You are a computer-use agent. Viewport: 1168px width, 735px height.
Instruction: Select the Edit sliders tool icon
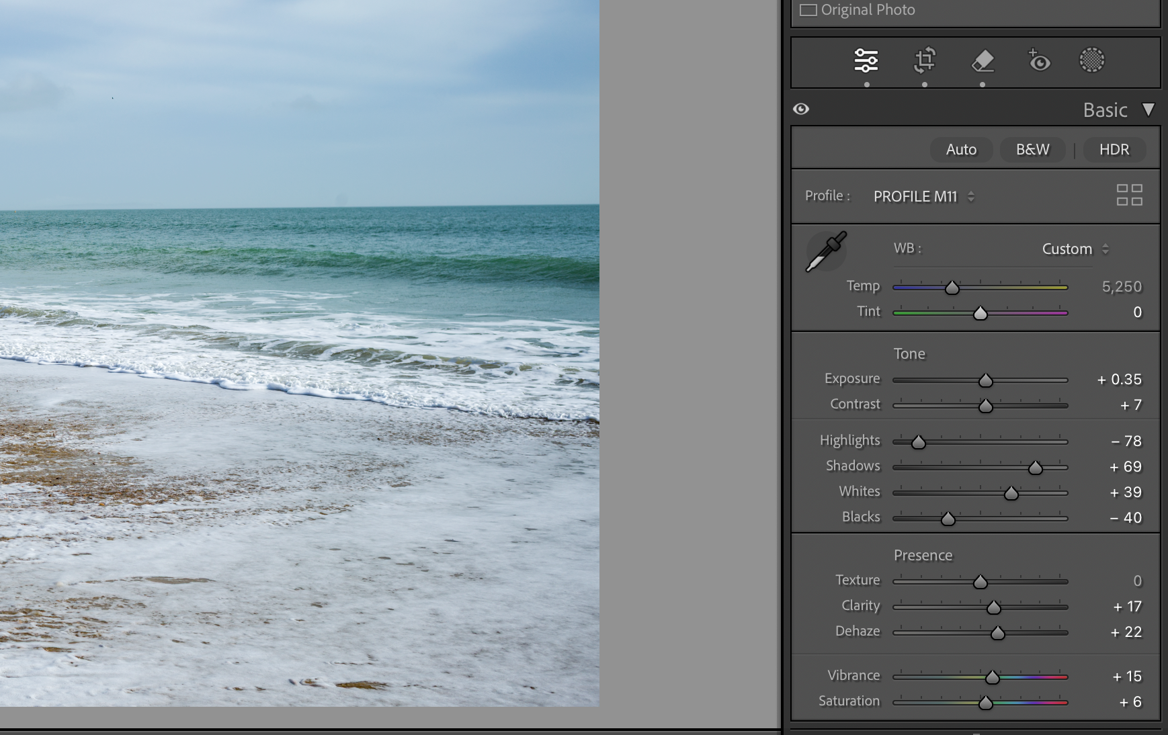point(866,60)
